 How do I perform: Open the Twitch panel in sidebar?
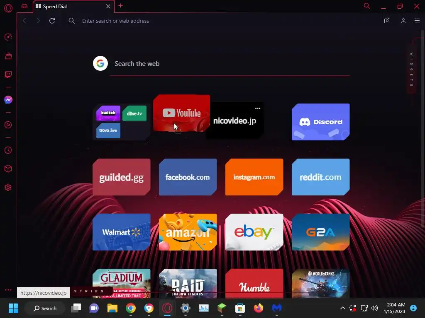pyautogui.click(x=8, y=75)
